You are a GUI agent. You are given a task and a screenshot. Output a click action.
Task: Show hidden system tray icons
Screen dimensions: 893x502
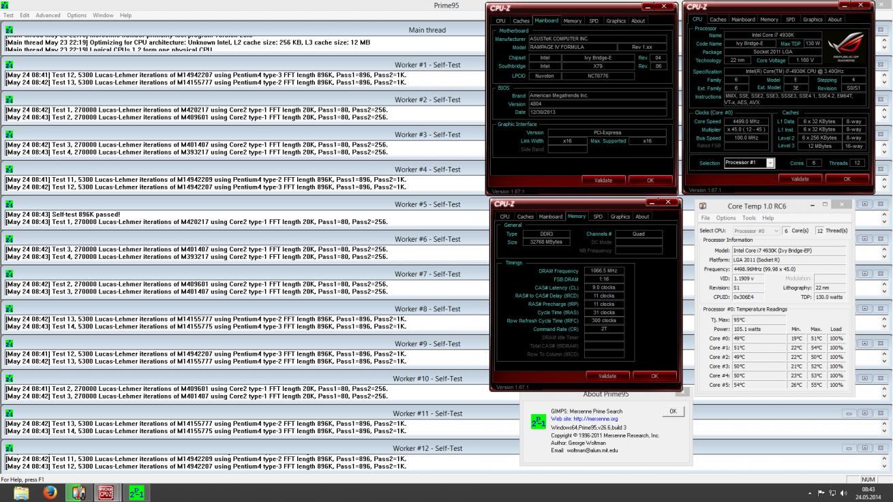pyautogui.click(x=811, y=493)
